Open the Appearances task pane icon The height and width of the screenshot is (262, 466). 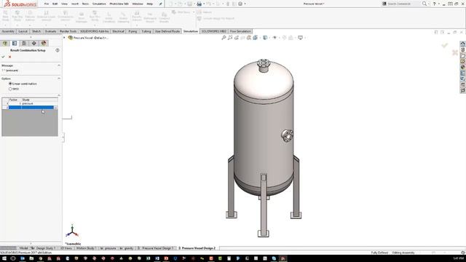(463, 67)
